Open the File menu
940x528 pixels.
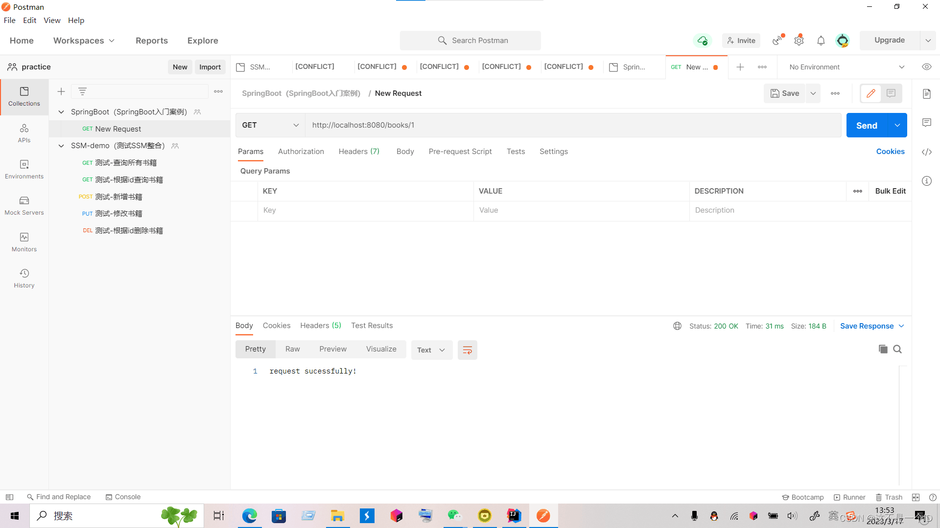10,21
